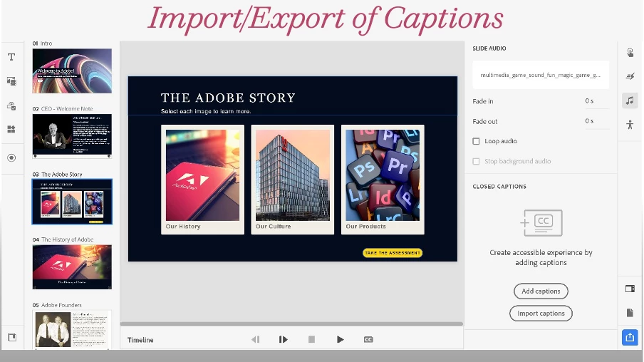Viewport: 644px width, 362px height.
Task: Select the Our Culture image card
Action: coord(292,180)
